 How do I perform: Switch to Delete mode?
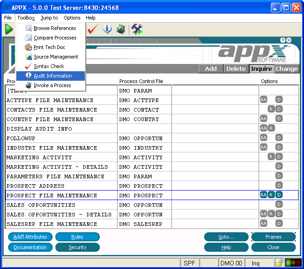coord(236,69)
